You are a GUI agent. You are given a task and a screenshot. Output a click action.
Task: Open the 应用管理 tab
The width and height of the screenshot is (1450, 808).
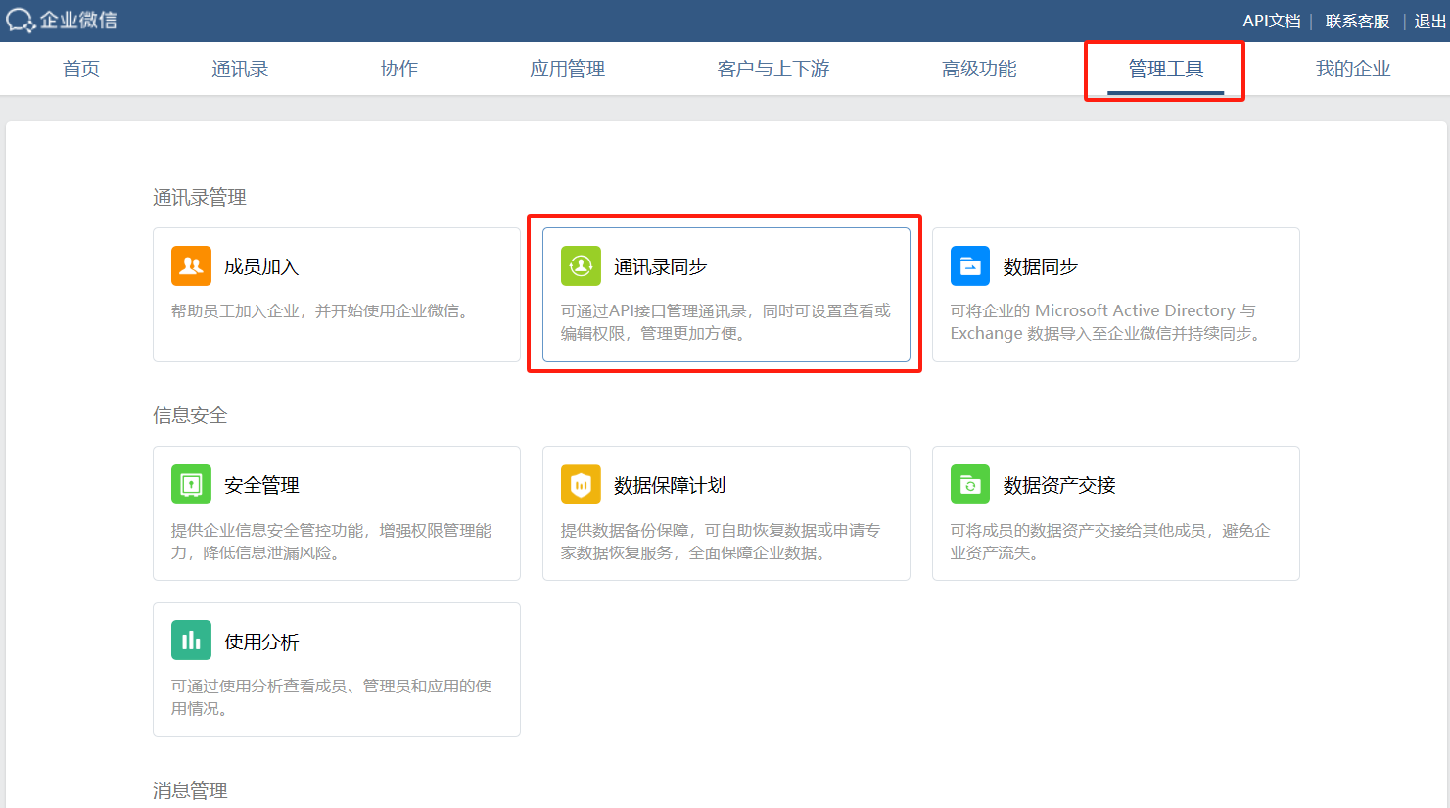point(567,69)
